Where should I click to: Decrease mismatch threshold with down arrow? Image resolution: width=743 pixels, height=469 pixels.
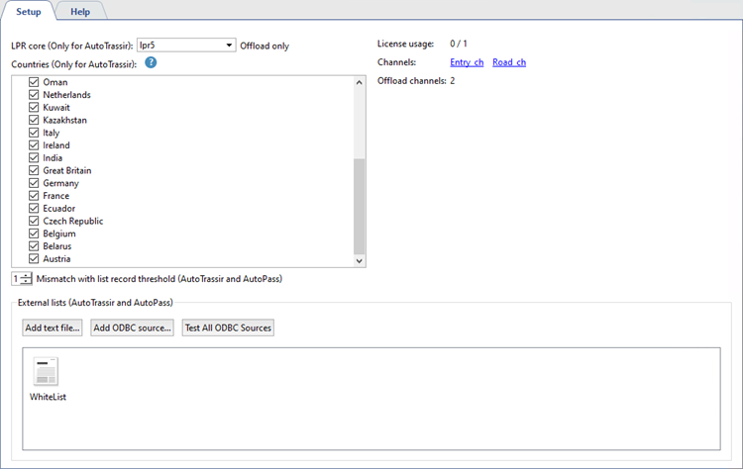(x=27, y=283)
